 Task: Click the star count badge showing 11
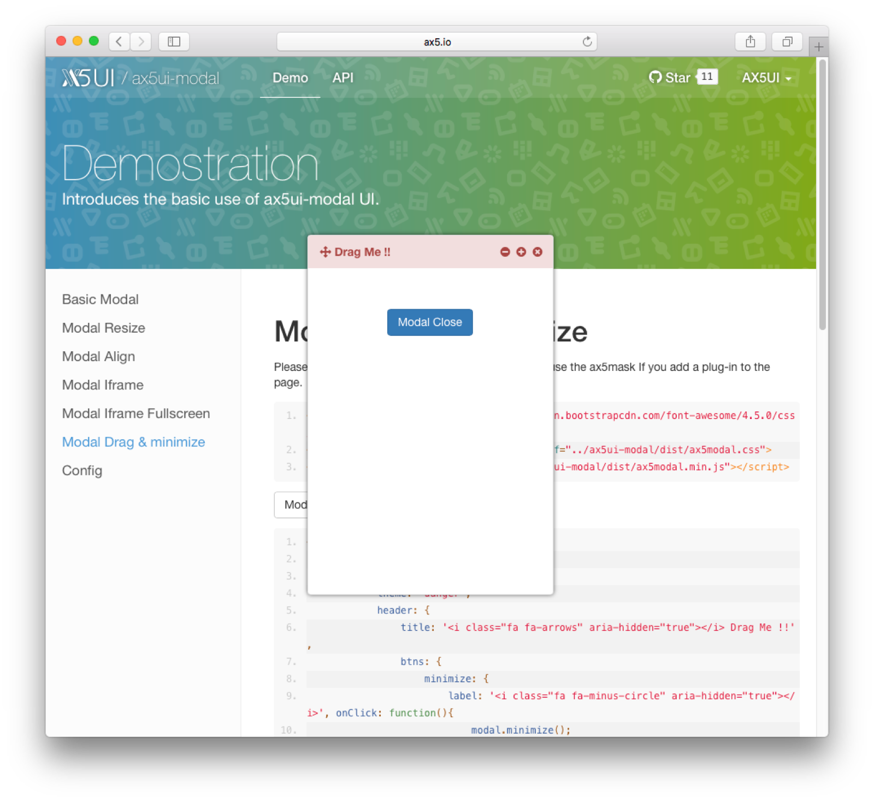click(x=707, y=76)
